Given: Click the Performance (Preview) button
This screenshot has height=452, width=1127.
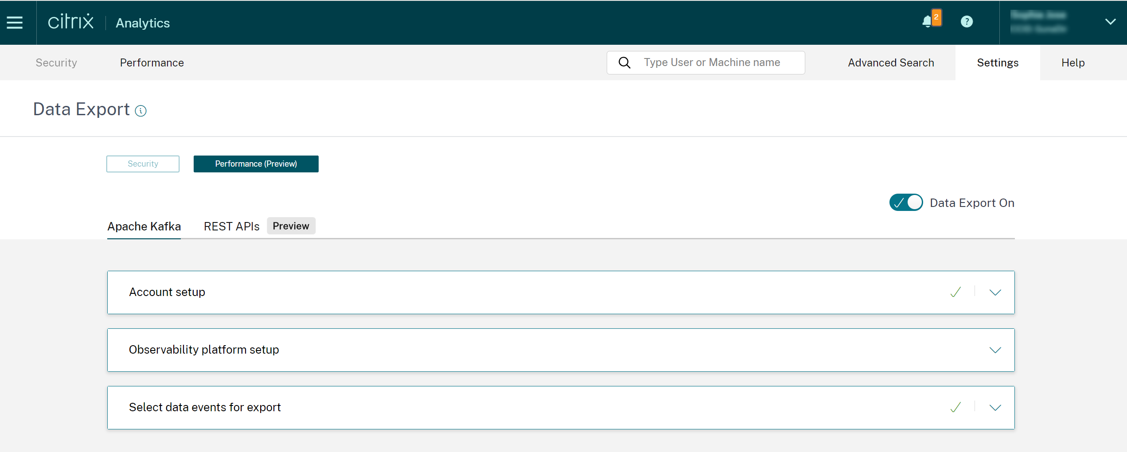Looking at the screenshot, I should [x=256, y=164].
